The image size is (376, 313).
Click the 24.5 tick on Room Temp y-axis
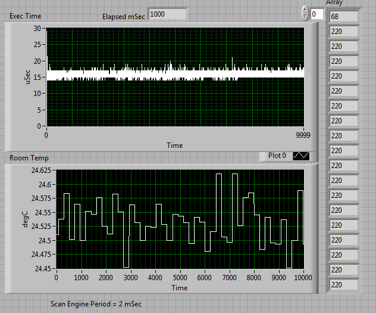coord(45,241)
